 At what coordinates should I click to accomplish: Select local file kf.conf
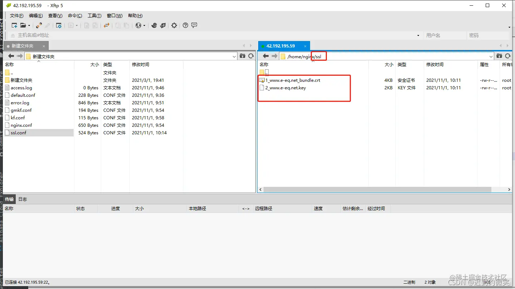pyautogui.click(x=18, y=118)
